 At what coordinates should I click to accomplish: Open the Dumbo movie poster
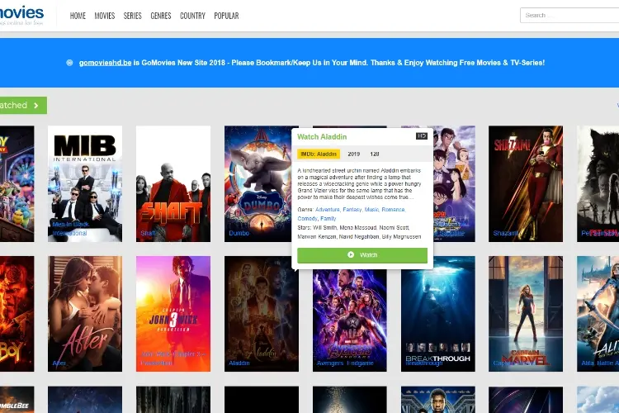[x=258, y=183]
